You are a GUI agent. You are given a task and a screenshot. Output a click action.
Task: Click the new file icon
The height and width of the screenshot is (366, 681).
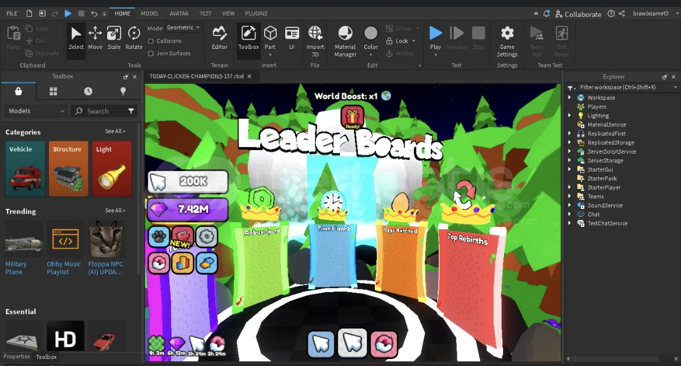(29, 13)
